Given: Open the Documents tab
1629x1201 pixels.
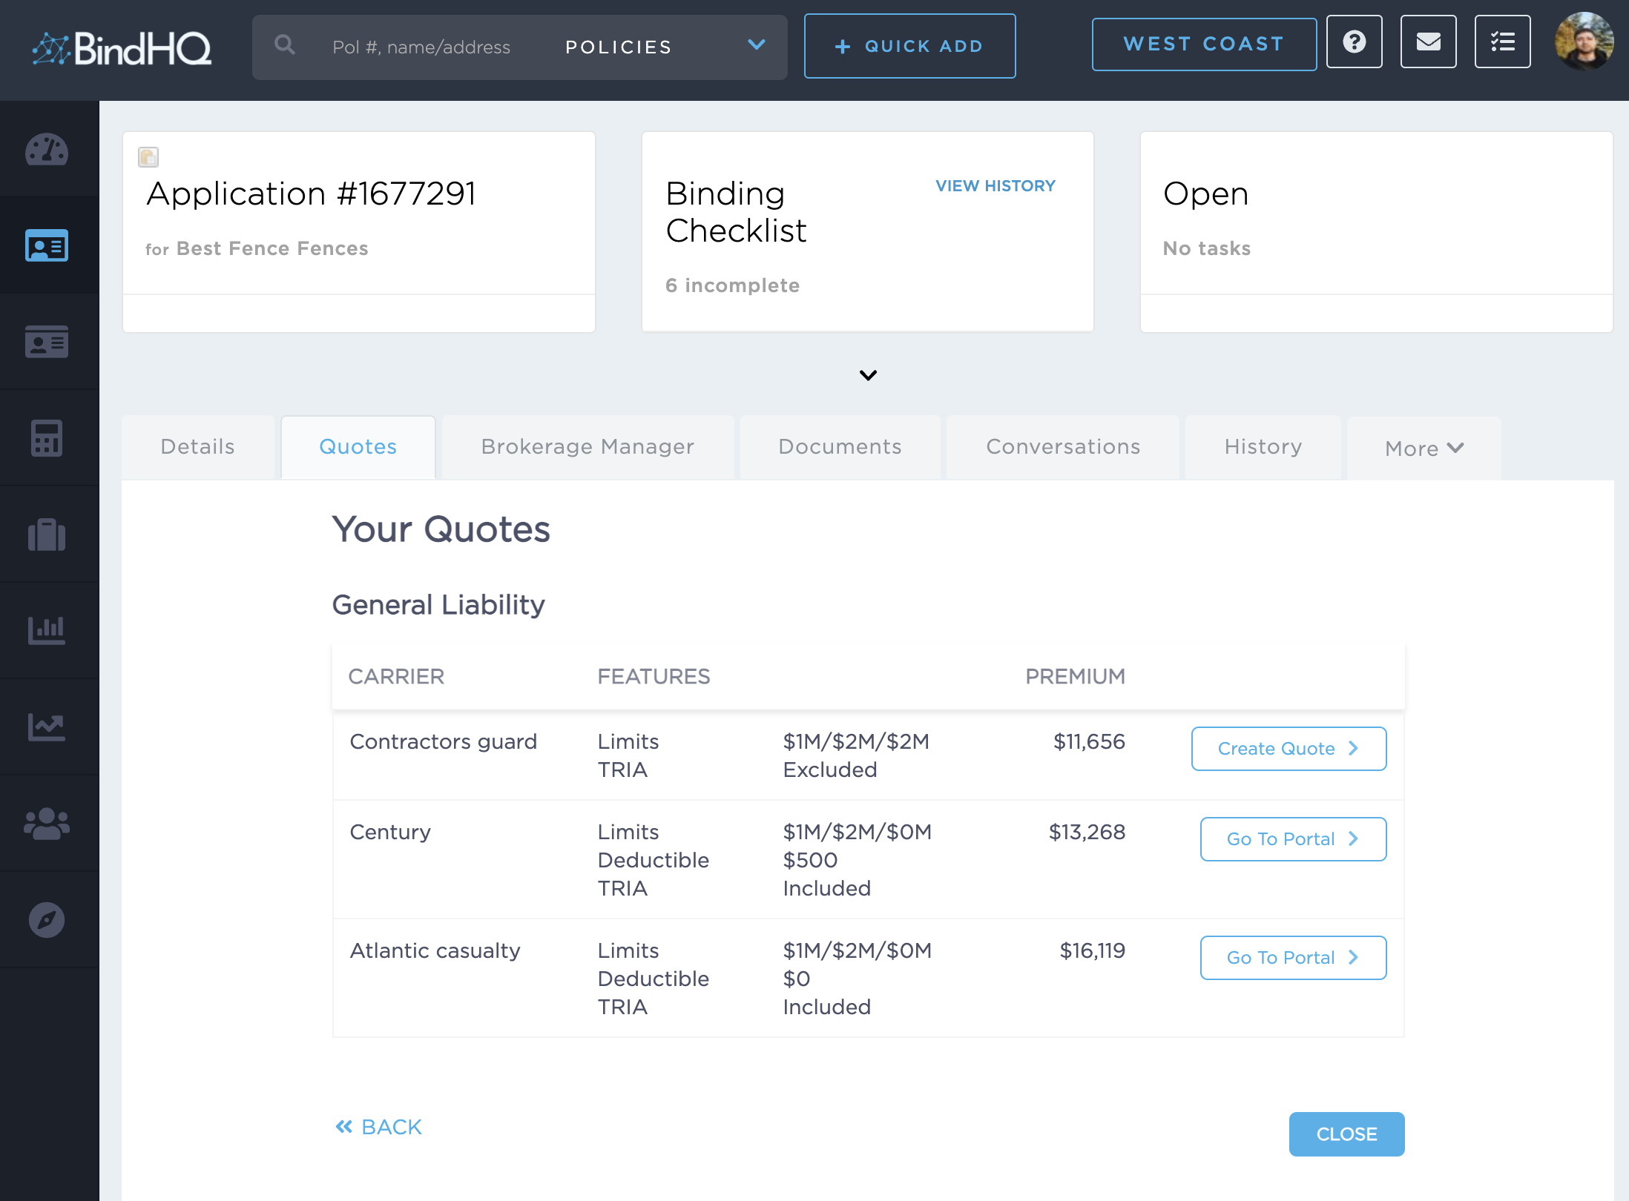Looking at the screenshot, I should [840, 447].
